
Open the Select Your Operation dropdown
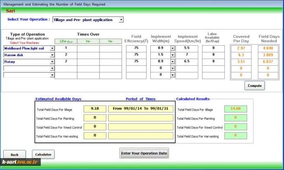121,20
